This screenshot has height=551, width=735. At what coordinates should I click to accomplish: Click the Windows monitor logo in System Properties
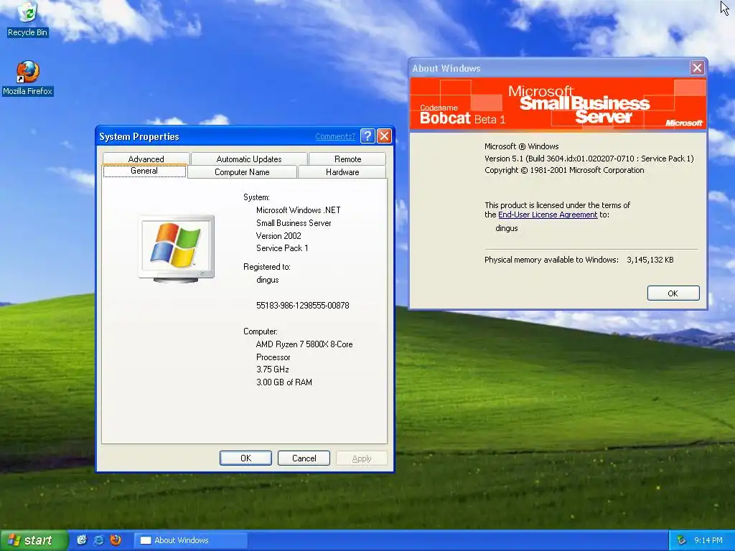click(x=177, y=249)
